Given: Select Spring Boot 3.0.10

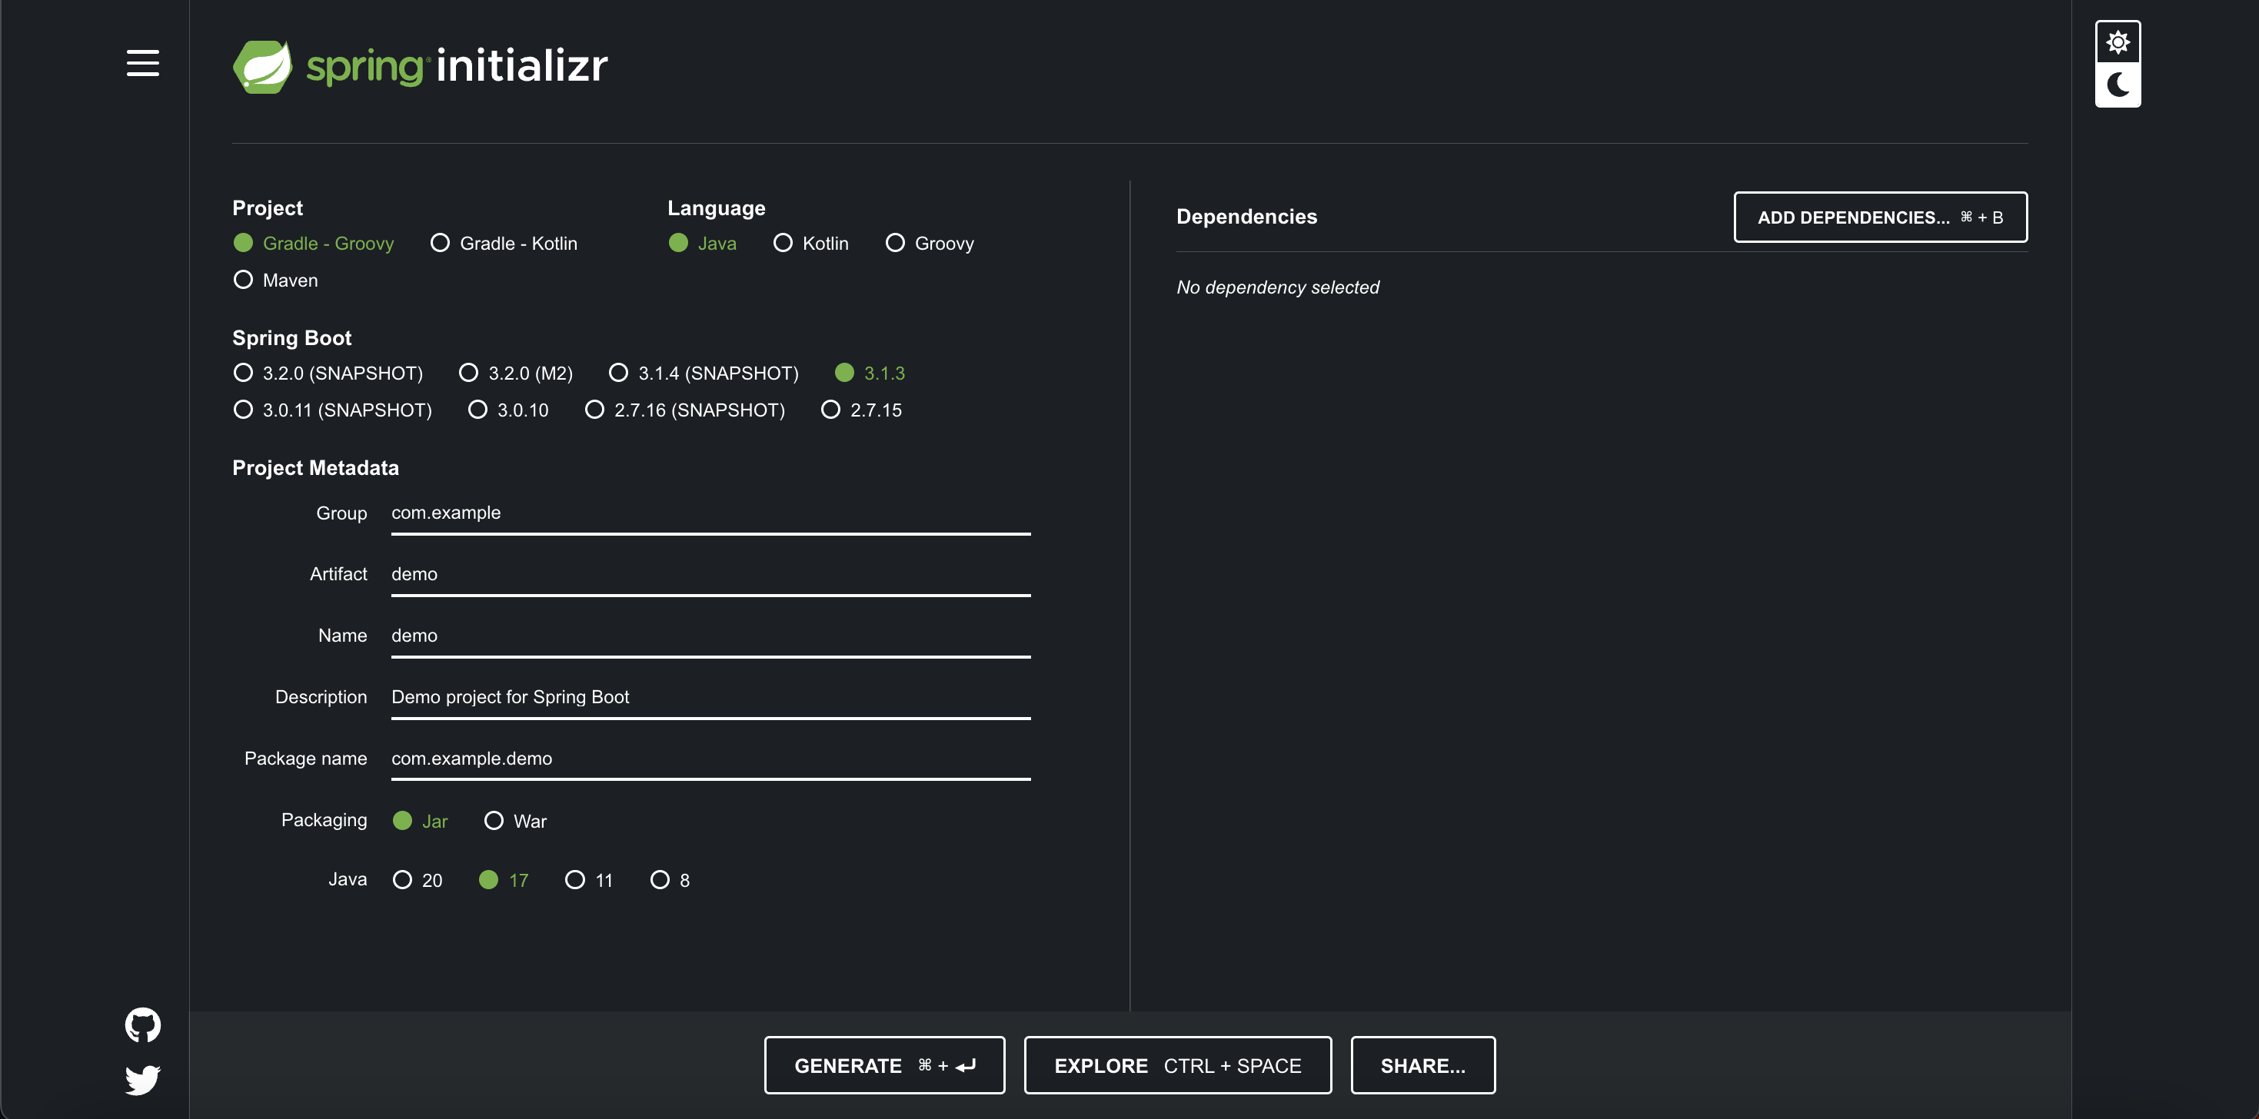Looking at the screenshot, I should (509, 409).
